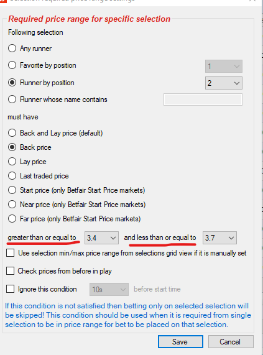Expand the less than or equal dropdown
This screenshot has width=263, height=355.
pyautogui.click(x=219, y=237)
